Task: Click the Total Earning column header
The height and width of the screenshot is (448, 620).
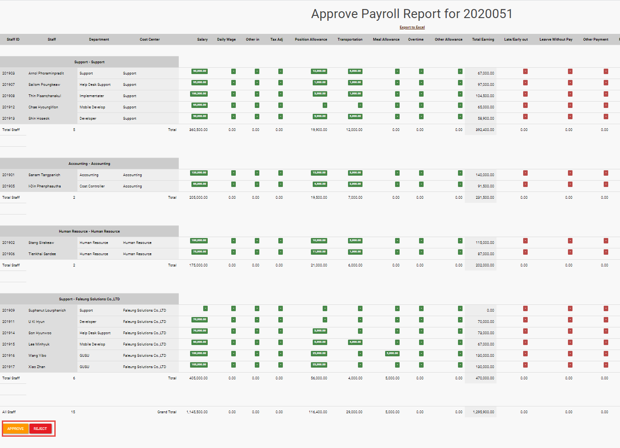Action: [x=483, y=39]
